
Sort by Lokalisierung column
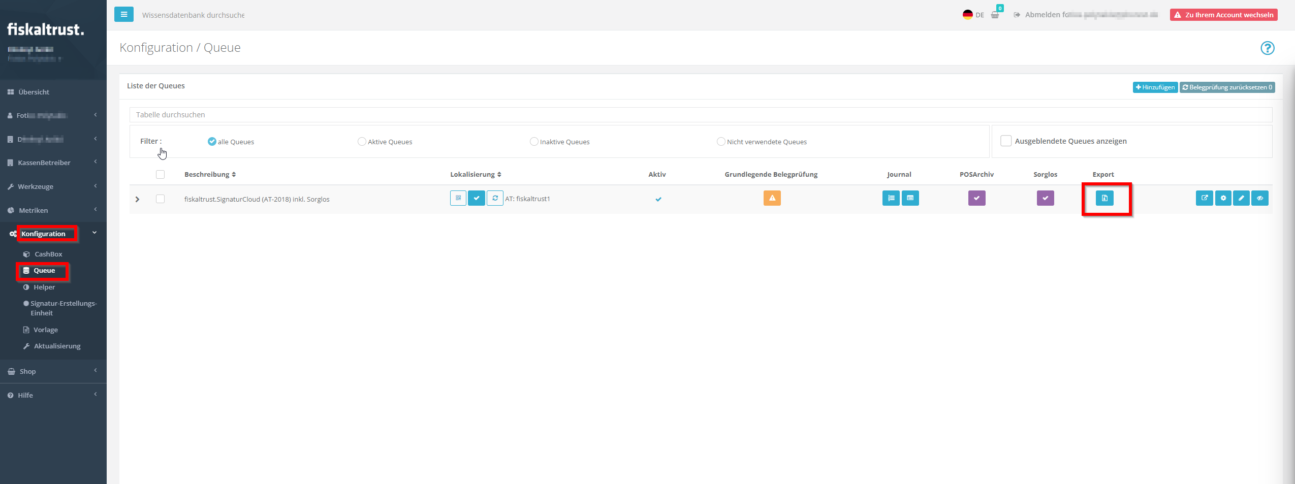[x=476, y=174]
